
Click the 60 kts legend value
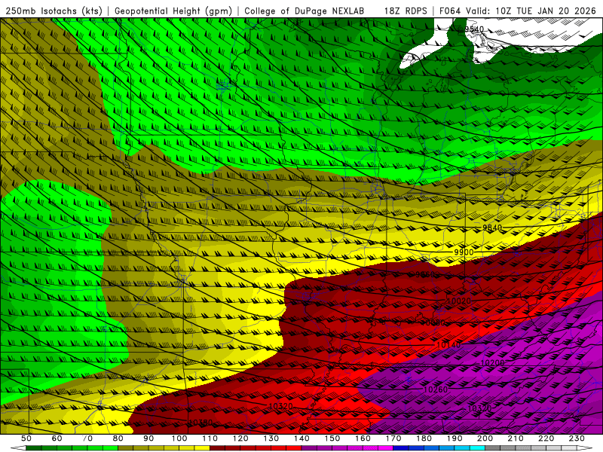tap(57, 438)
